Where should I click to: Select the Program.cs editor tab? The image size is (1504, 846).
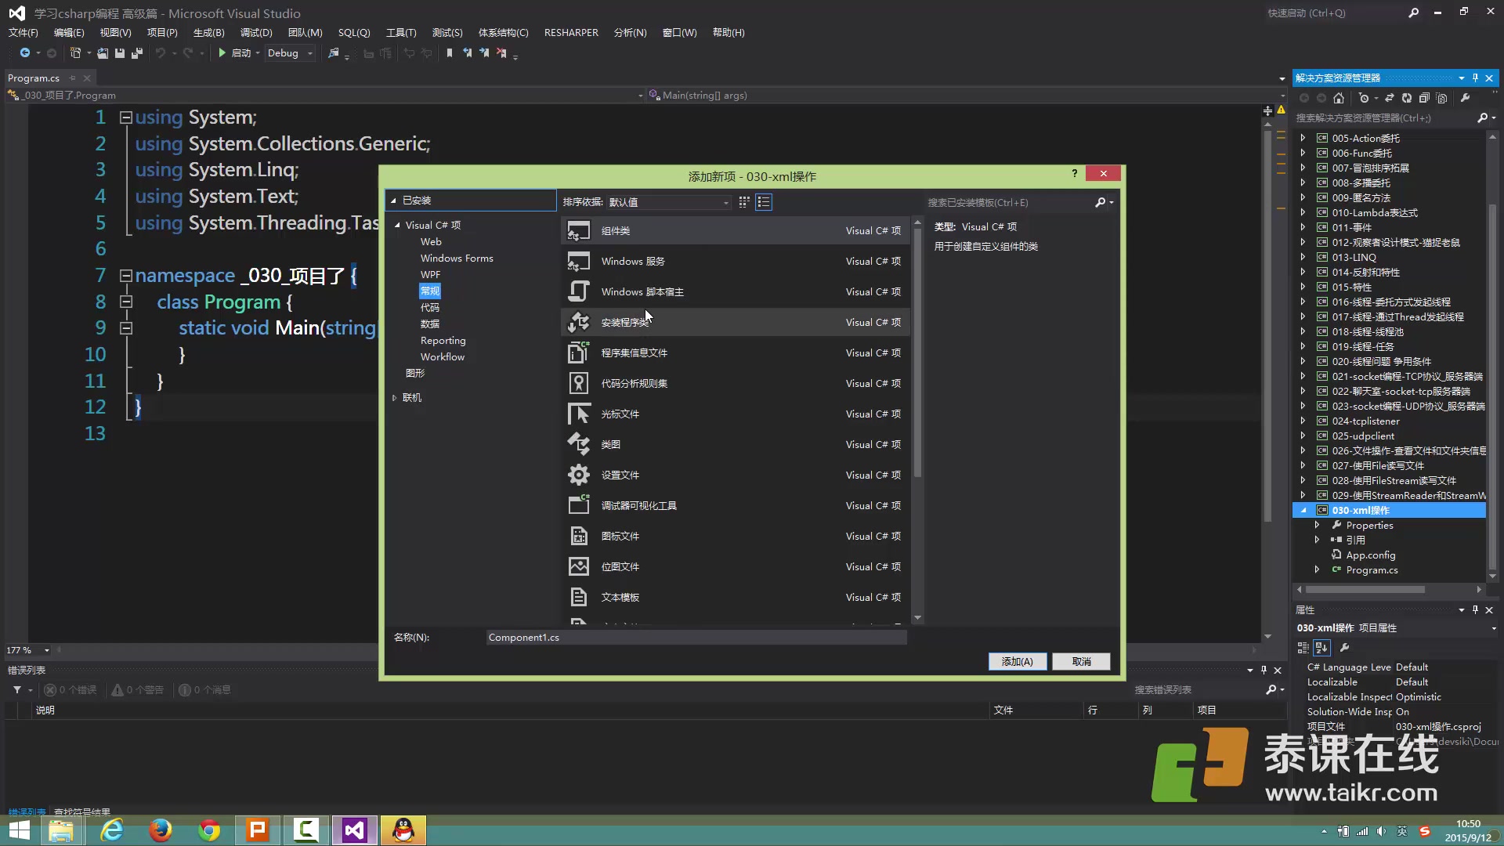pyautogui.click(x=34, y=78)
